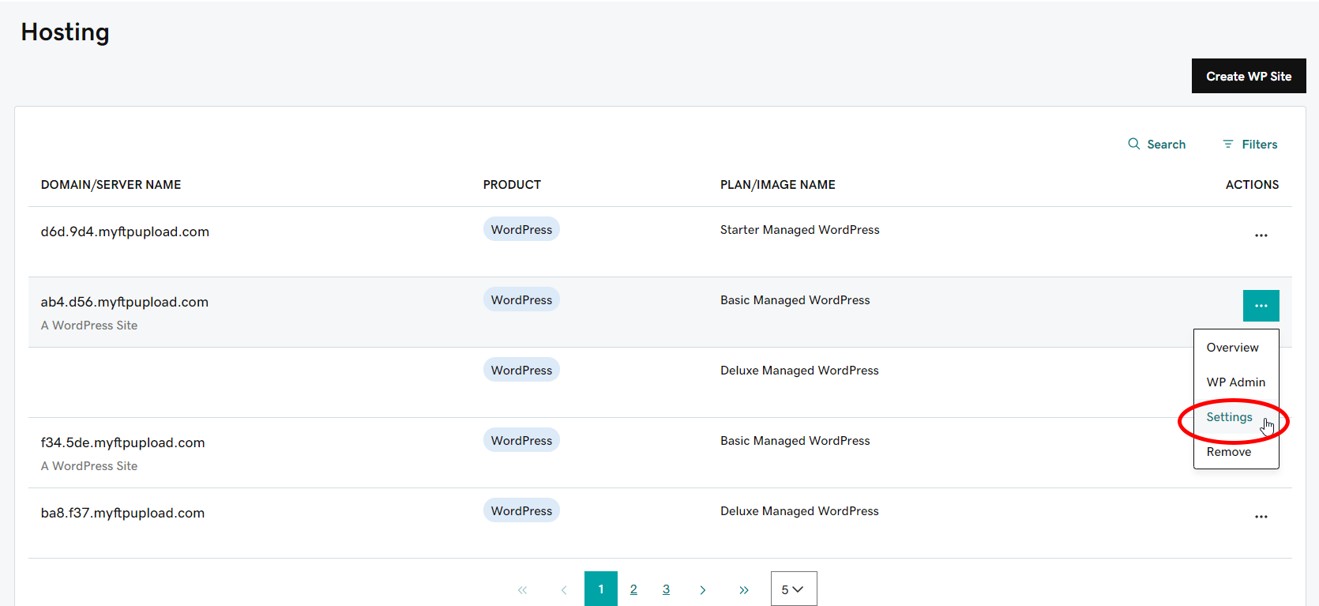Click WordPress badge in ab4.d56 row
The image size is (1319, 606).
(x=521, y=299)
